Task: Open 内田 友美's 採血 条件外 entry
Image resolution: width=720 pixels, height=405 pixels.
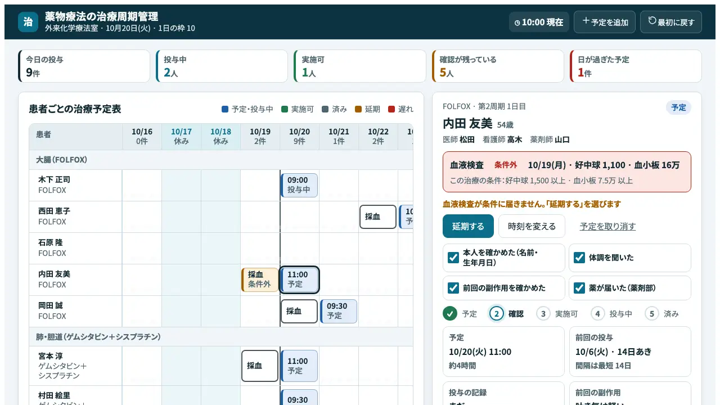Action: click(260, 280)
